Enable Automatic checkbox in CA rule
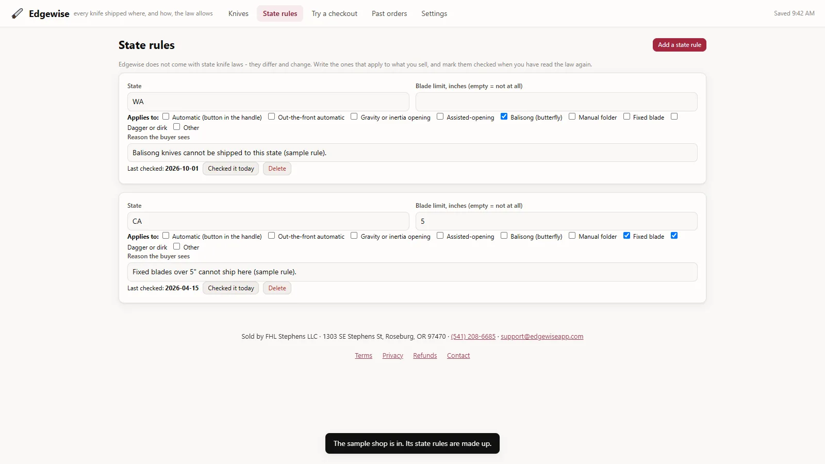The image size is (825, 464). coord(166,236)
